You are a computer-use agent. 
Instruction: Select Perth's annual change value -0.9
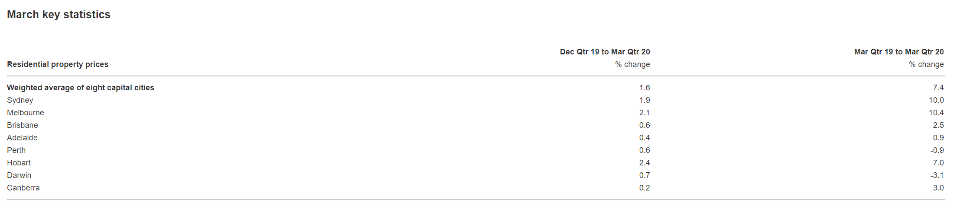point(937,150)
